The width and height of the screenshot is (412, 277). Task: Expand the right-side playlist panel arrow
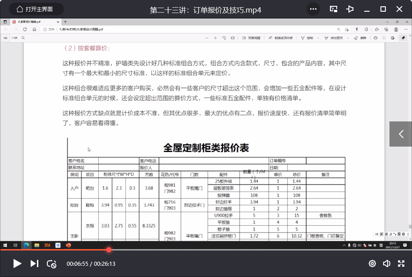(401, 134)
